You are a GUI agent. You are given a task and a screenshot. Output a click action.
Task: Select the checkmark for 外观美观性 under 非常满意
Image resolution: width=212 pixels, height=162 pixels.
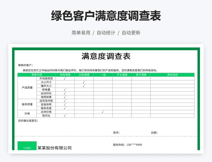pos(65,78)
